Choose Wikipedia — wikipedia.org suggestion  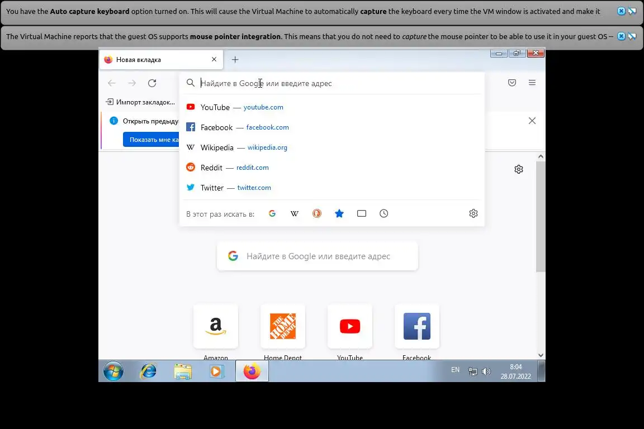(332, 147)
